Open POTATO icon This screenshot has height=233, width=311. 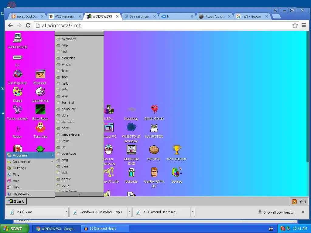tap(154, 150)
